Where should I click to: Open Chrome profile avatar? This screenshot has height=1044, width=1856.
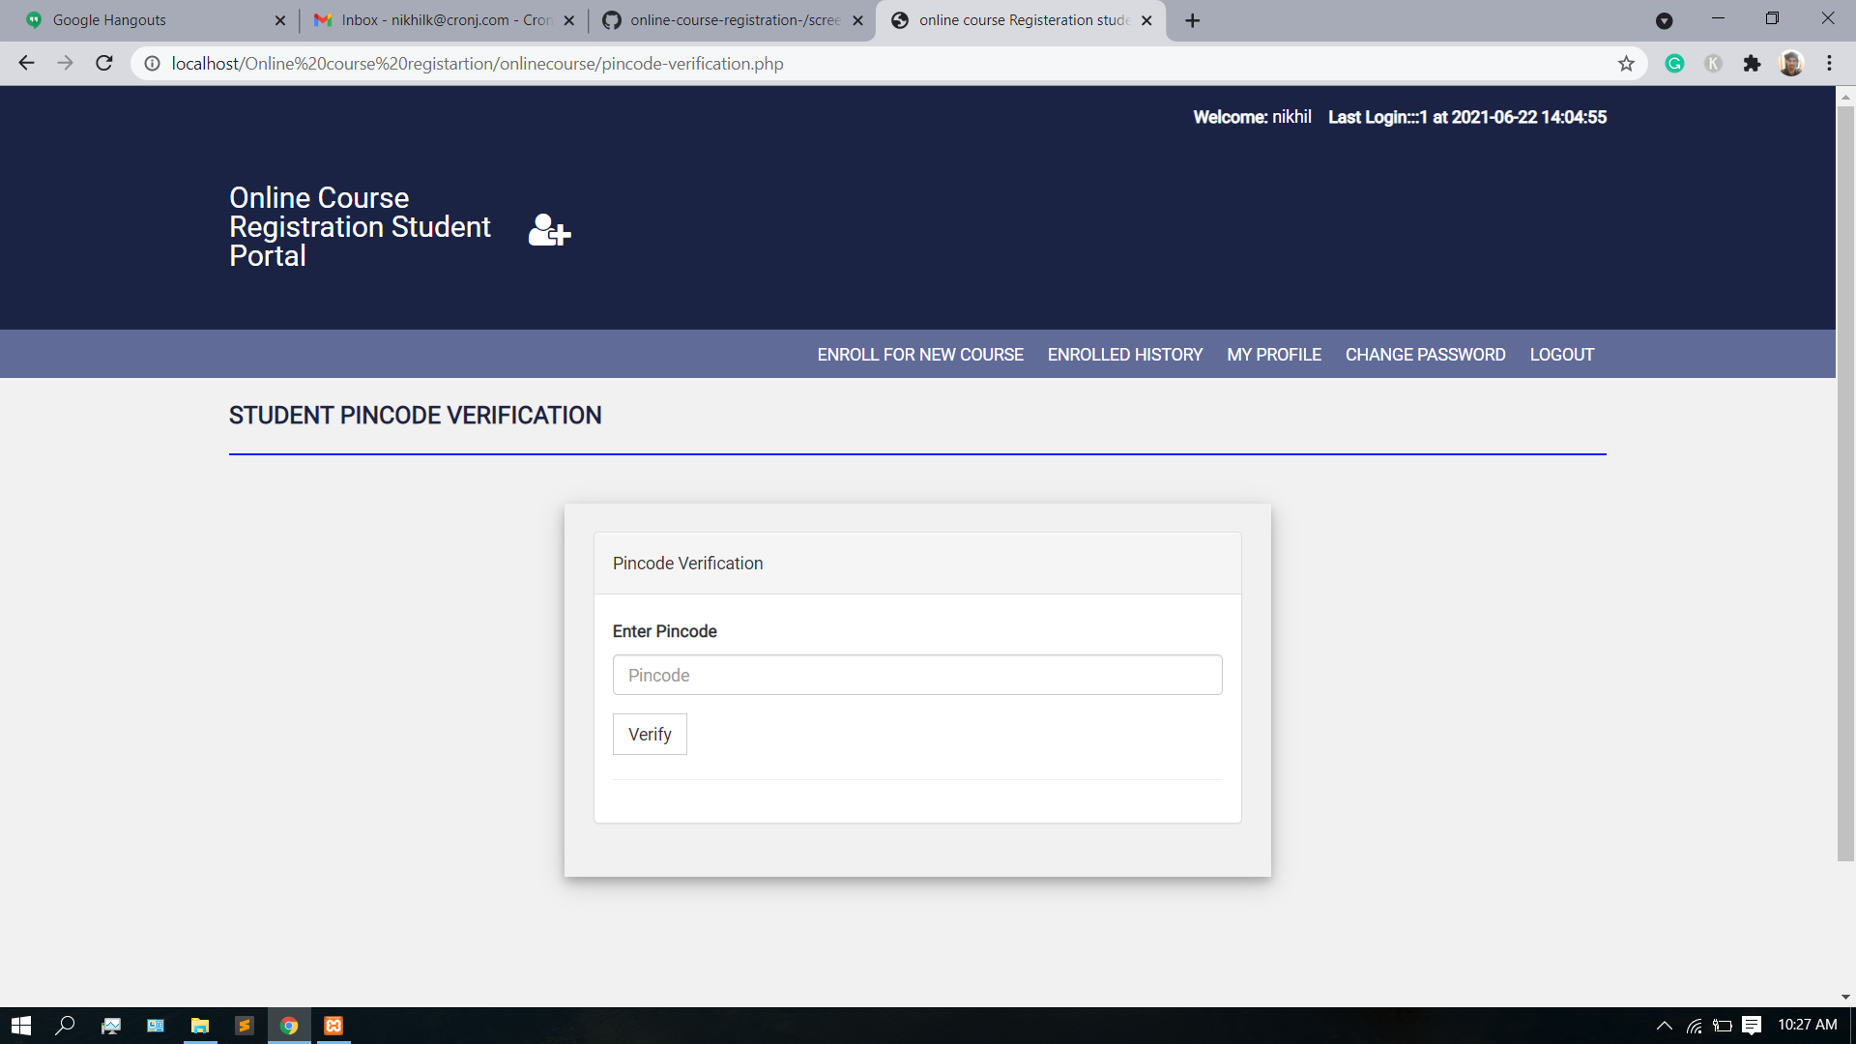[x=1791, y=64]
